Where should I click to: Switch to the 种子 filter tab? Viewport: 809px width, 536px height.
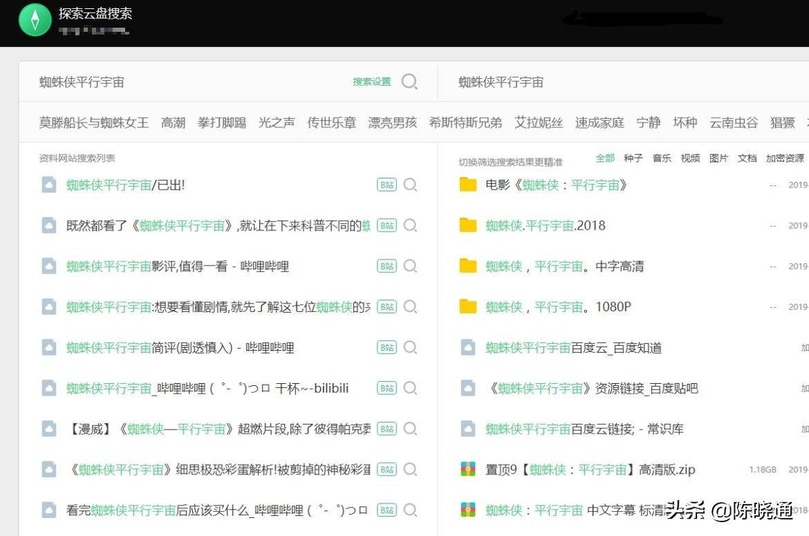coord(633,158)
